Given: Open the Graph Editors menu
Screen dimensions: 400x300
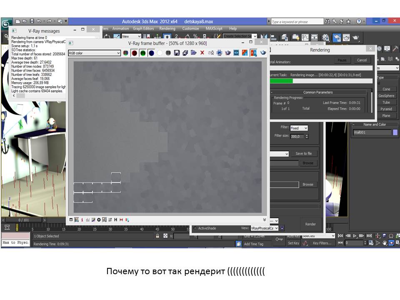Looking at the screenshot, I should pos(143,29).
